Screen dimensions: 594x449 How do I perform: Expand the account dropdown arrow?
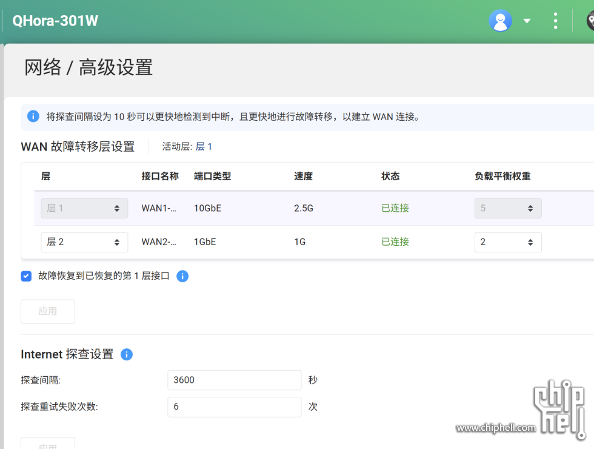[527, 21]
